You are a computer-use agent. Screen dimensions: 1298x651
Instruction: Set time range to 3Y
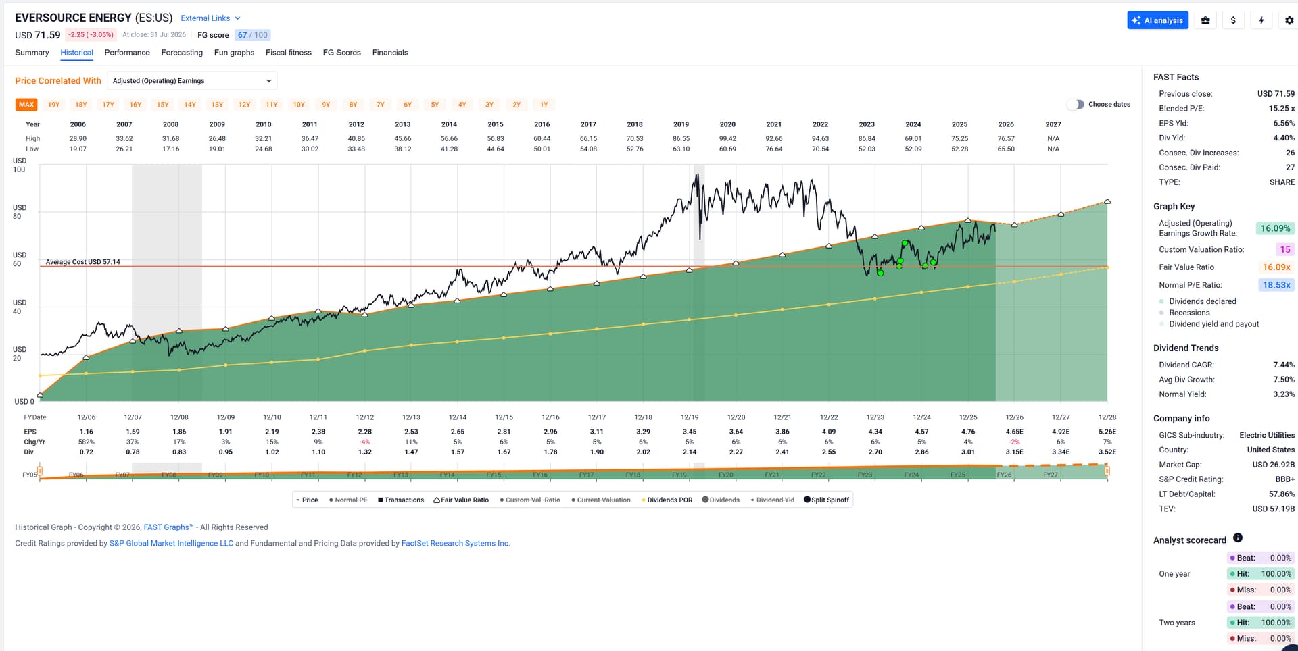coord(489,105)
